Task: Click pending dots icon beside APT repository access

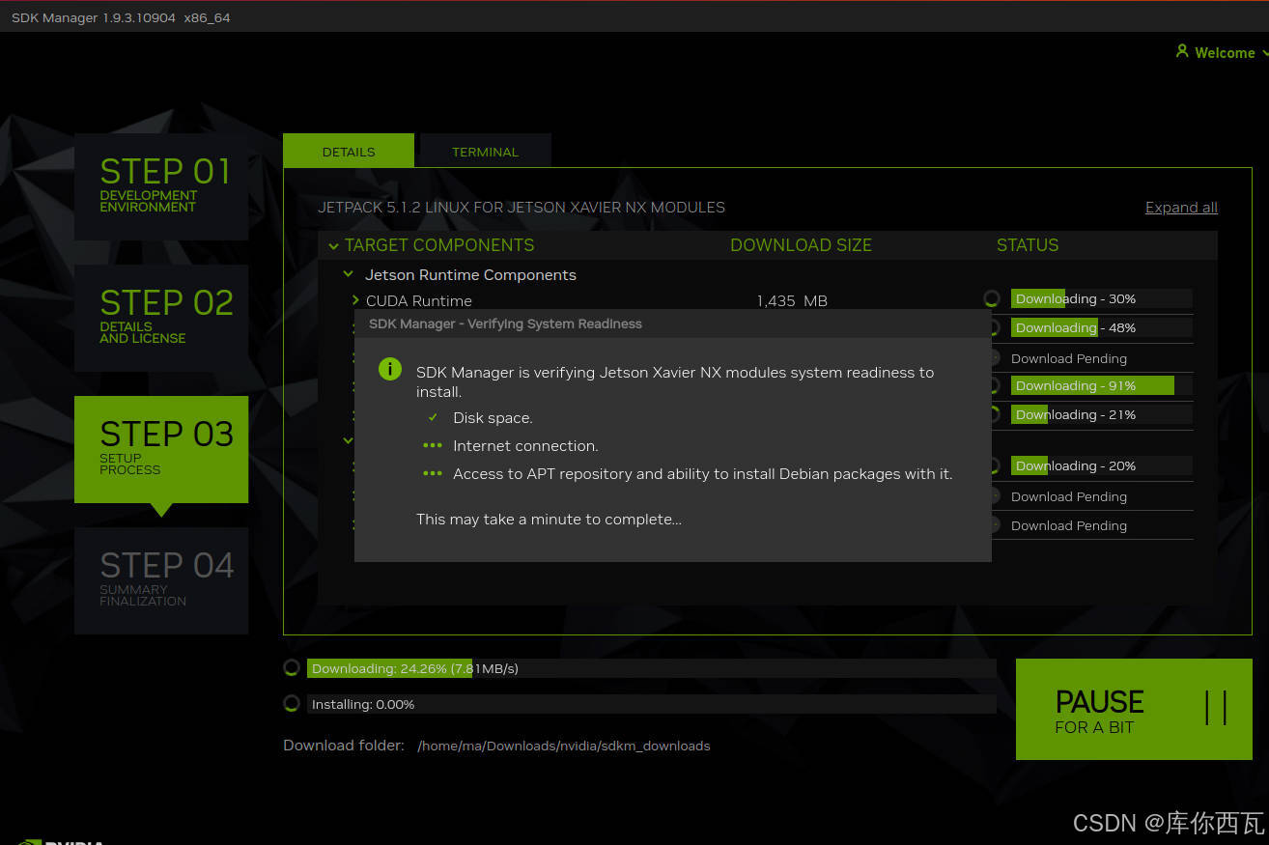Action: 433,473
